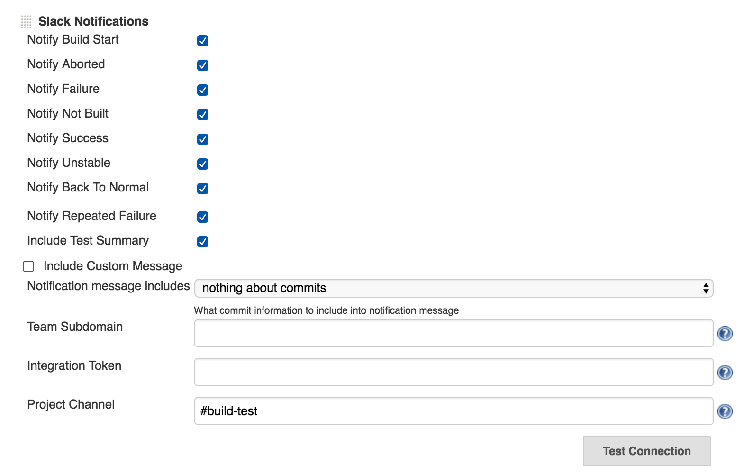Click the Notify Unstable label

(x=69, y=163)
